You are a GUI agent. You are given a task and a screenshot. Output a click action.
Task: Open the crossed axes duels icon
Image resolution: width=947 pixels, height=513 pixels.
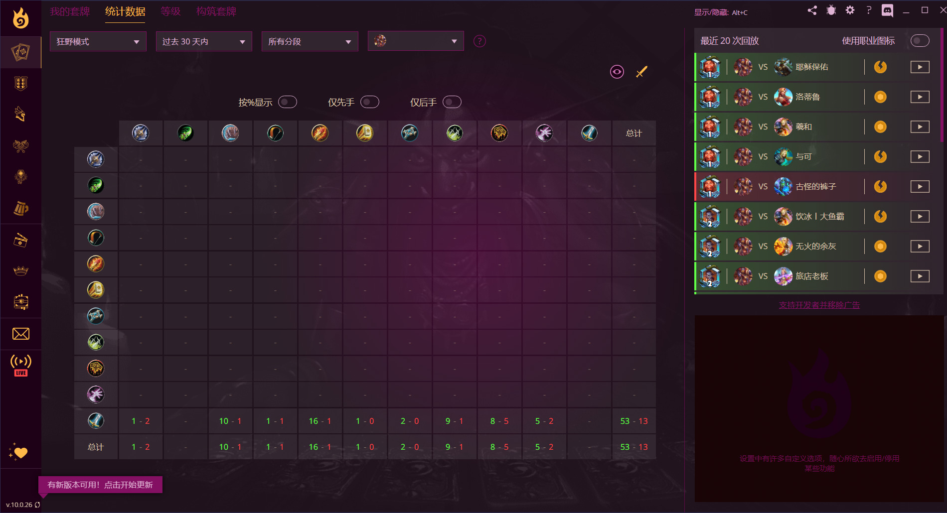[x=20, y=145]
